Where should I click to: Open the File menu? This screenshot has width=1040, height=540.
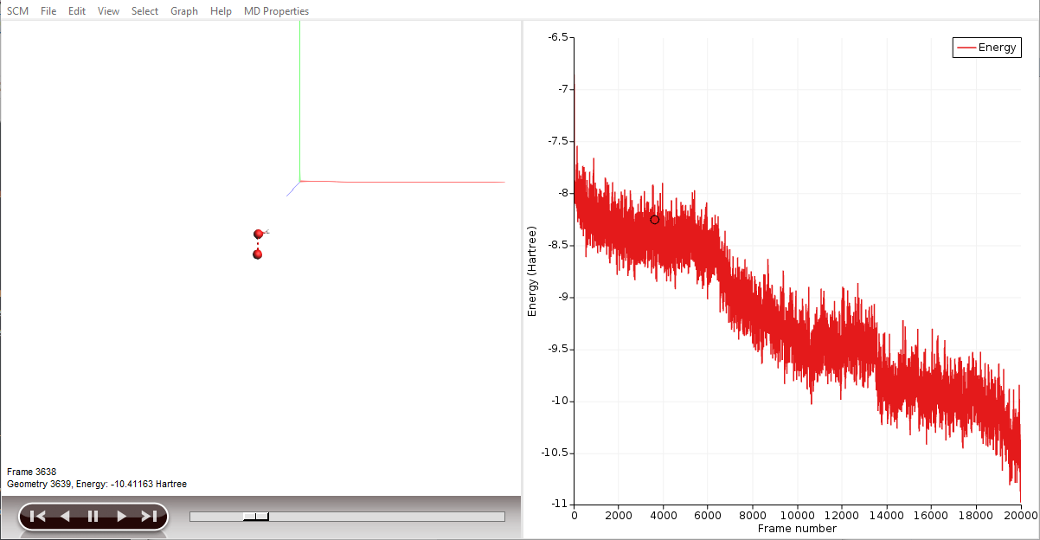pyautogui.click(x=48, y=11)
